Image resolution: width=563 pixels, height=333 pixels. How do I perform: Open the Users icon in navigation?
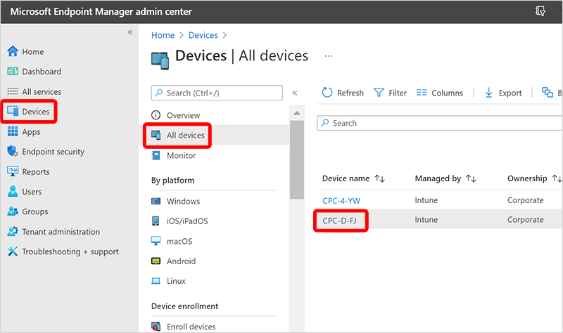point(13,192)
